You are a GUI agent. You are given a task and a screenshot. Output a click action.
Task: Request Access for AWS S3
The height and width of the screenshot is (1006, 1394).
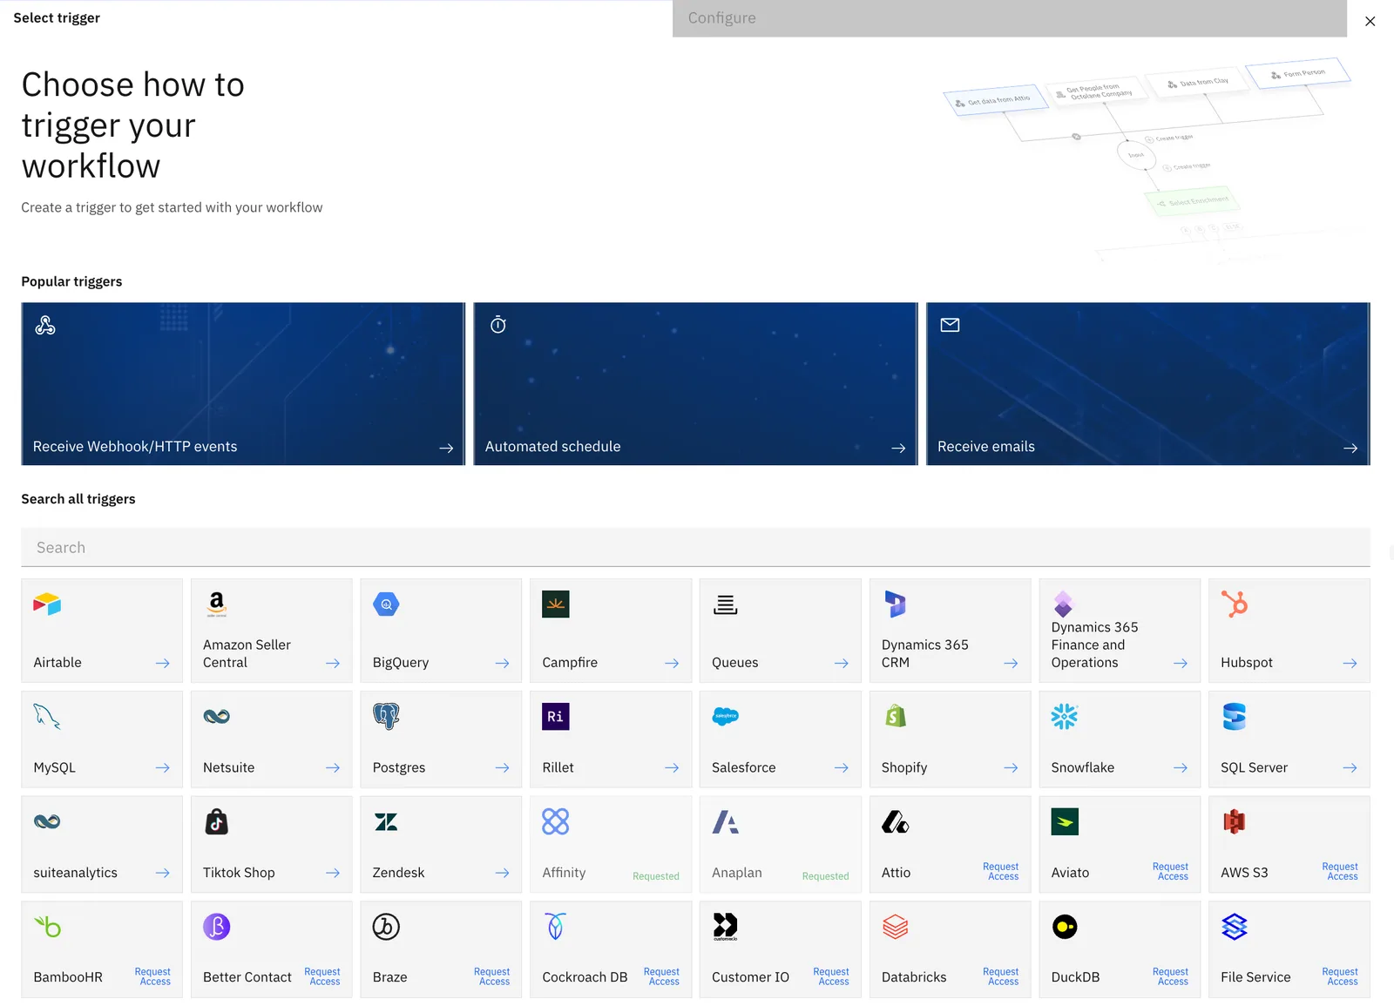tap(1339, 872)
